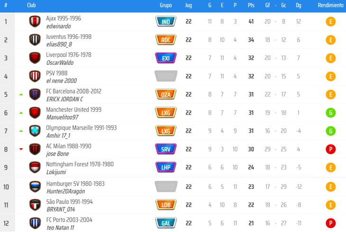Click the Ajax 1995-1996 club crest

(35, 22)
